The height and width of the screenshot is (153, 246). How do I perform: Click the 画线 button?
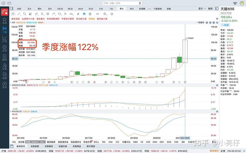(x=210, y=9)
